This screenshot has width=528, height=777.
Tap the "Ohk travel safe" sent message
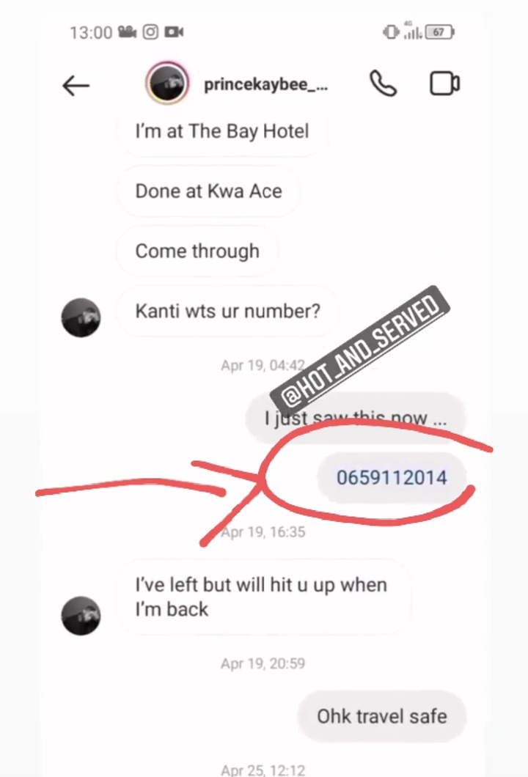[x=382, y=717]
